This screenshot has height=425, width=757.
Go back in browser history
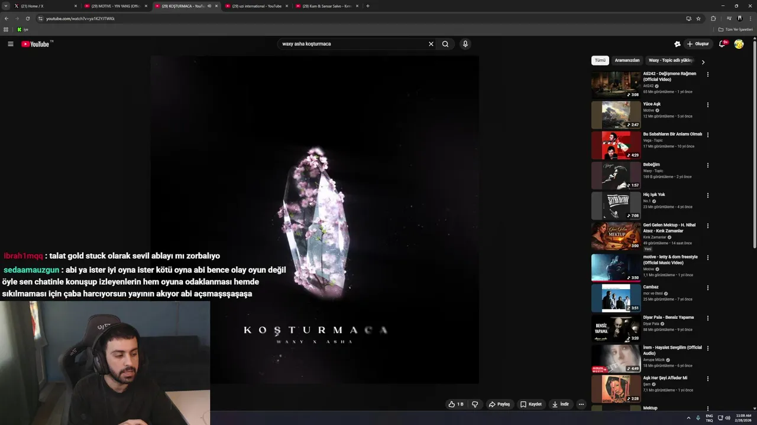[x=7, y=18]
